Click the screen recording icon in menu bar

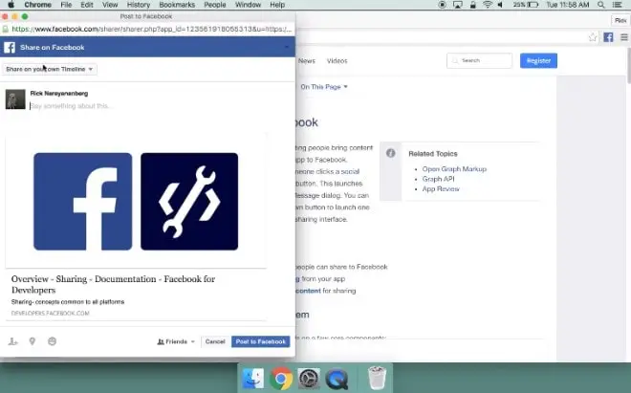click(443, 5)
